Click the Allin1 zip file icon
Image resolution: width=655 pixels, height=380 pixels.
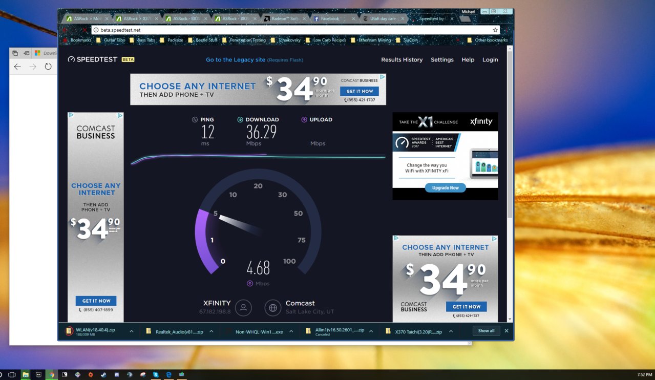(x=308, y=331)
